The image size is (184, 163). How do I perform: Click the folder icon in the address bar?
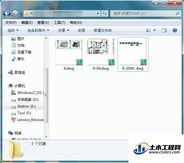pos(26,13)
